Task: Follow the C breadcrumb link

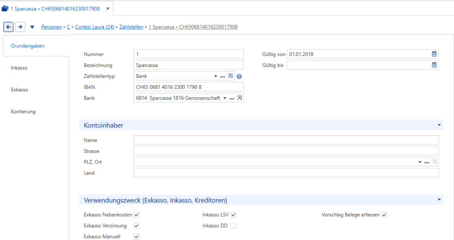Action: (x=68, y=27)
